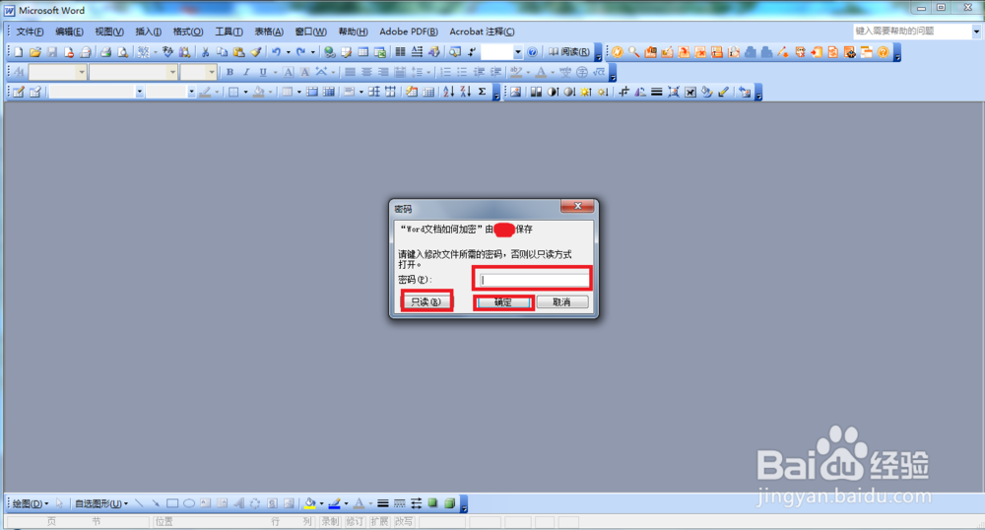Open the 编辑(E) menu
The height and width of the screenshot is (530, 985).
click(69, 32)
